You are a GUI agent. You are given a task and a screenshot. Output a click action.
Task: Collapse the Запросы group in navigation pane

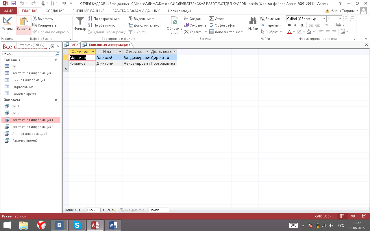pos(56,100)
